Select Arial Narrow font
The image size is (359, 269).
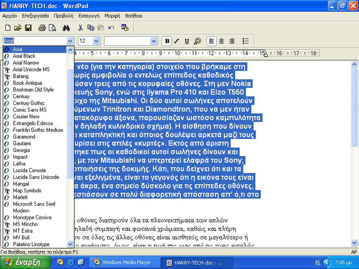coord(35,63)
